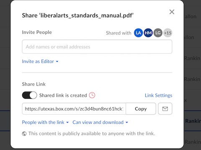Click the Shared with label

pyautogui.click(x=119, y=33)
